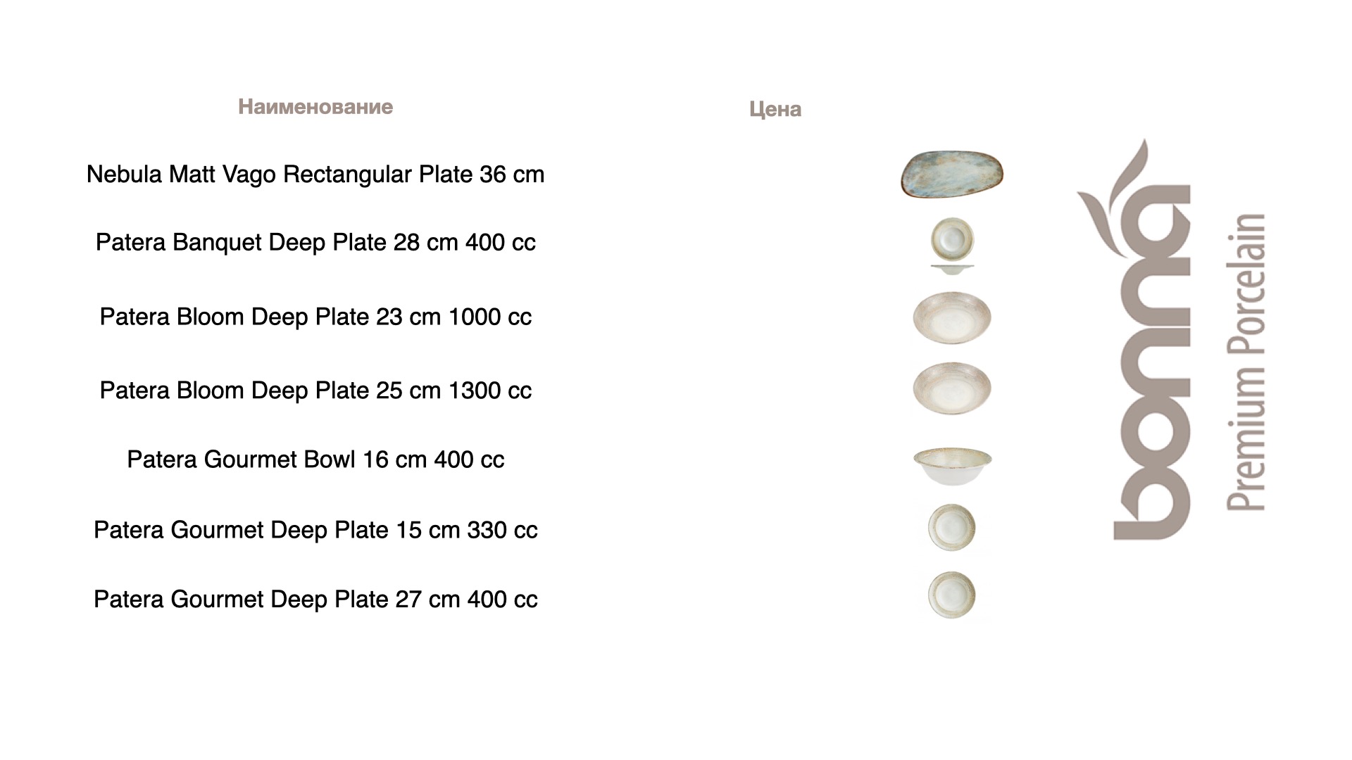The height and width of the screenshot is (760, 1352).
Task: Click the Patera Gourmet Bowl image
Action: tap(952, 465)
